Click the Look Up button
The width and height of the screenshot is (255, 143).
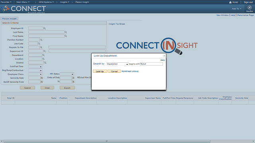click(100, 71)
